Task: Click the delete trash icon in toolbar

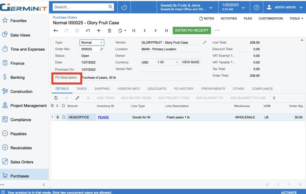Action: click(109, 30)
